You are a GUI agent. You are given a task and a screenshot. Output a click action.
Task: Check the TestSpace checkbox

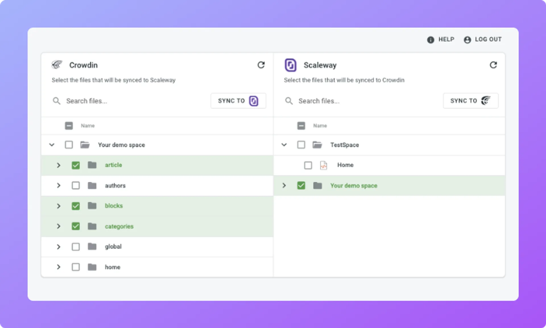click(x=301, y=145)
